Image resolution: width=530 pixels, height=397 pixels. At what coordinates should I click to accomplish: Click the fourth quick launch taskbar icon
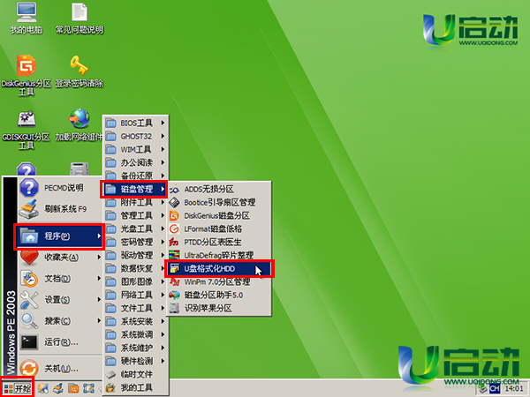point(88,388)
